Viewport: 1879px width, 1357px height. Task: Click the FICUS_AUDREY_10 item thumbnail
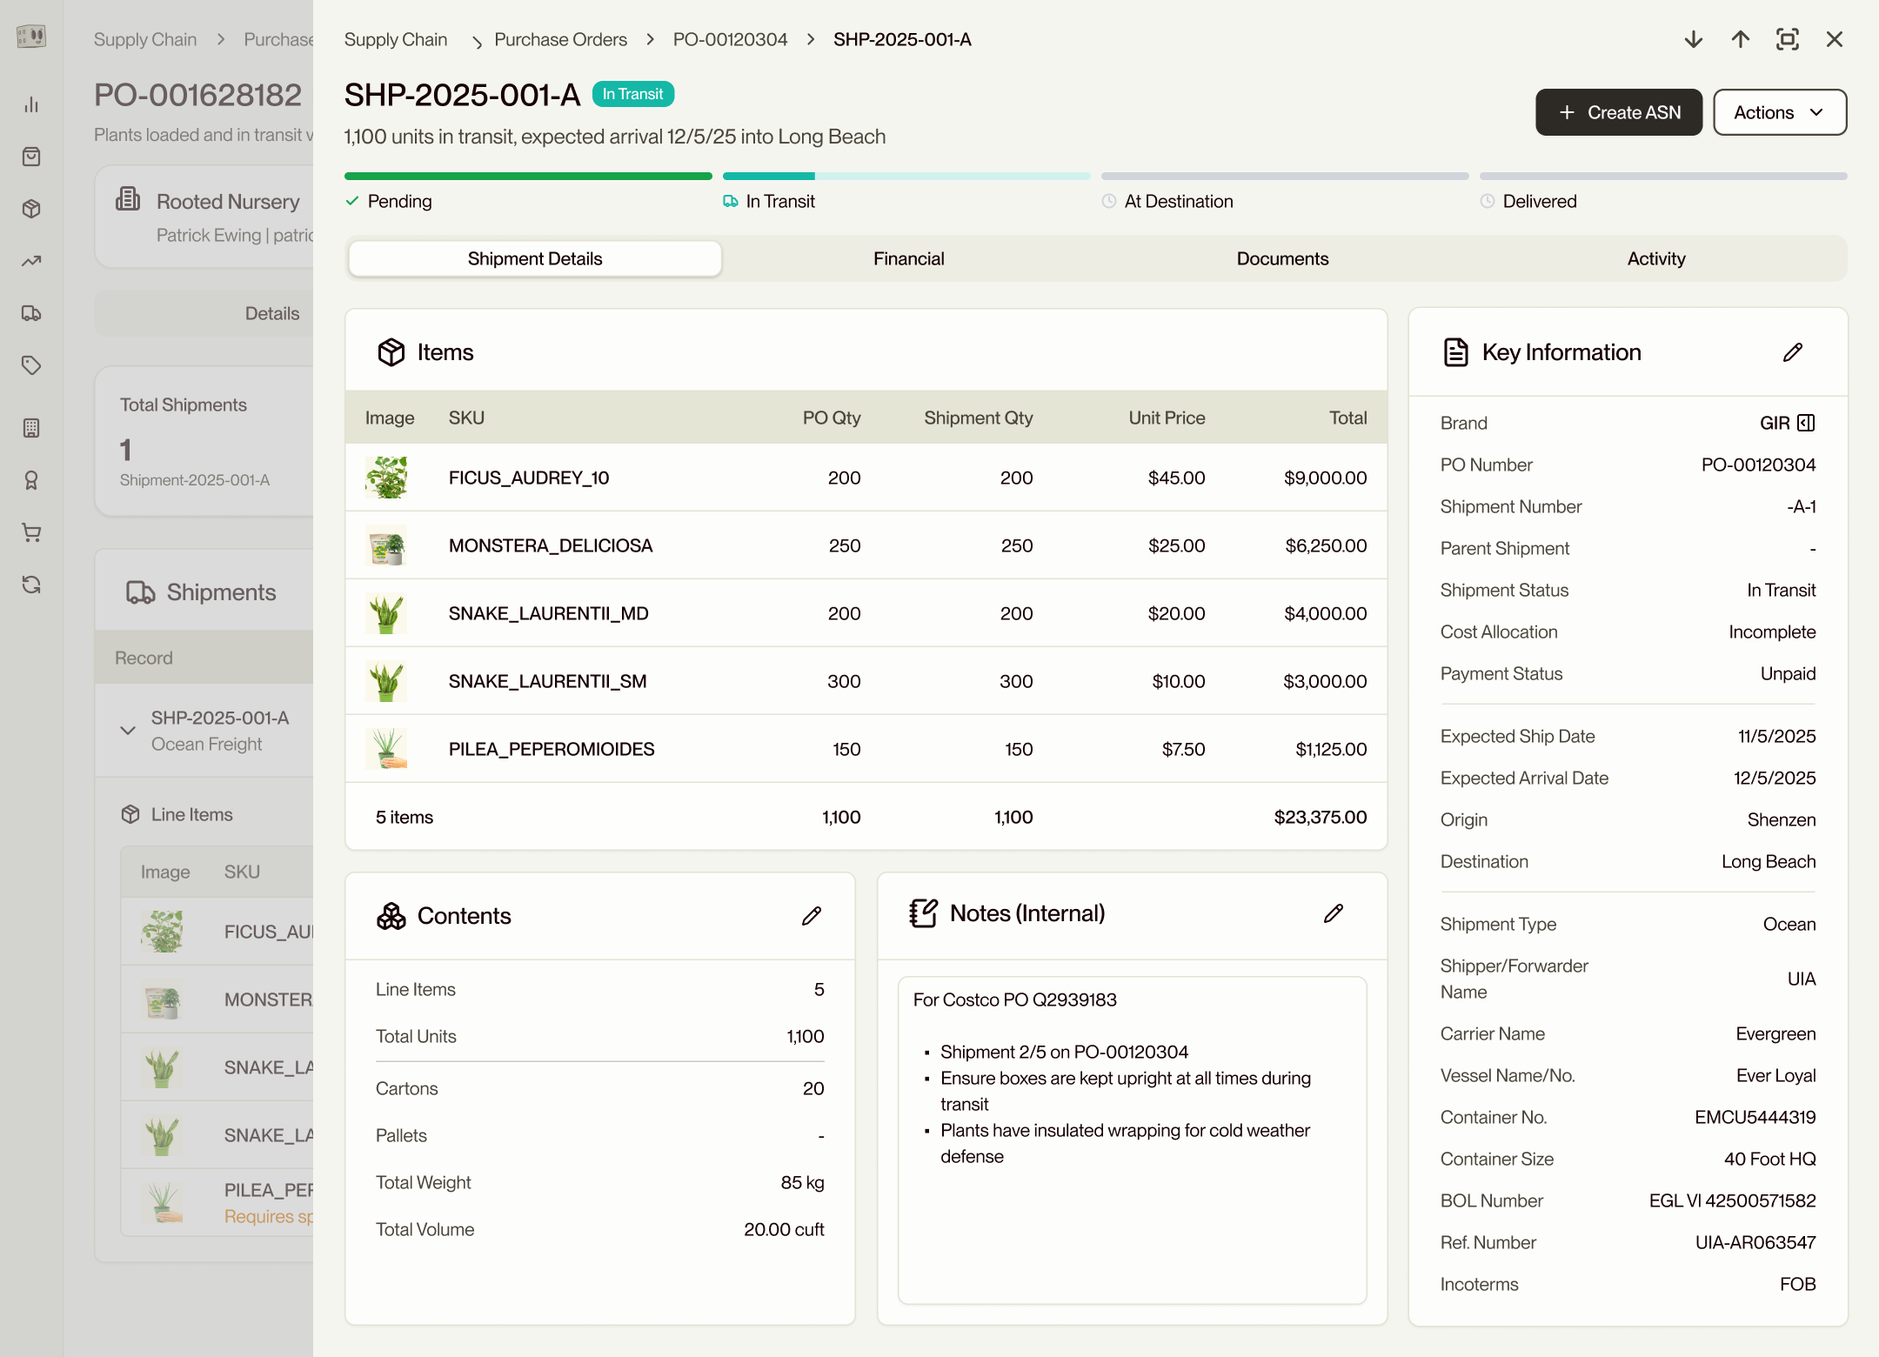387,477
